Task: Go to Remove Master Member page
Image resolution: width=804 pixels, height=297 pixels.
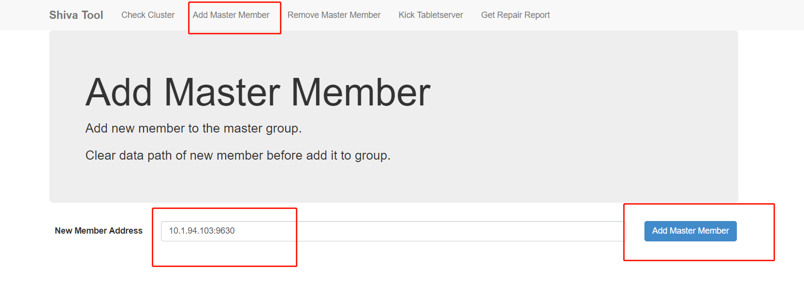Action: [x=334, y=15]
